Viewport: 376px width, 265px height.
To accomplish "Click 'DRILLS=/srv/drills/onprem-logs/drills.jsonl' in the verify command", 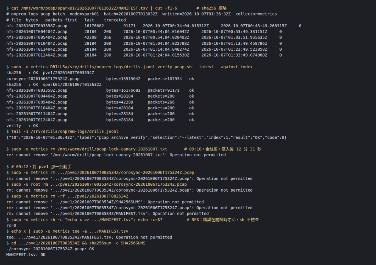I will [102, 67].
